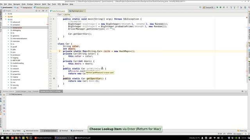250x140 pixels.
Task: Click the bestpractice breadcrumb in navigation bar
Action: coord(26,7)
